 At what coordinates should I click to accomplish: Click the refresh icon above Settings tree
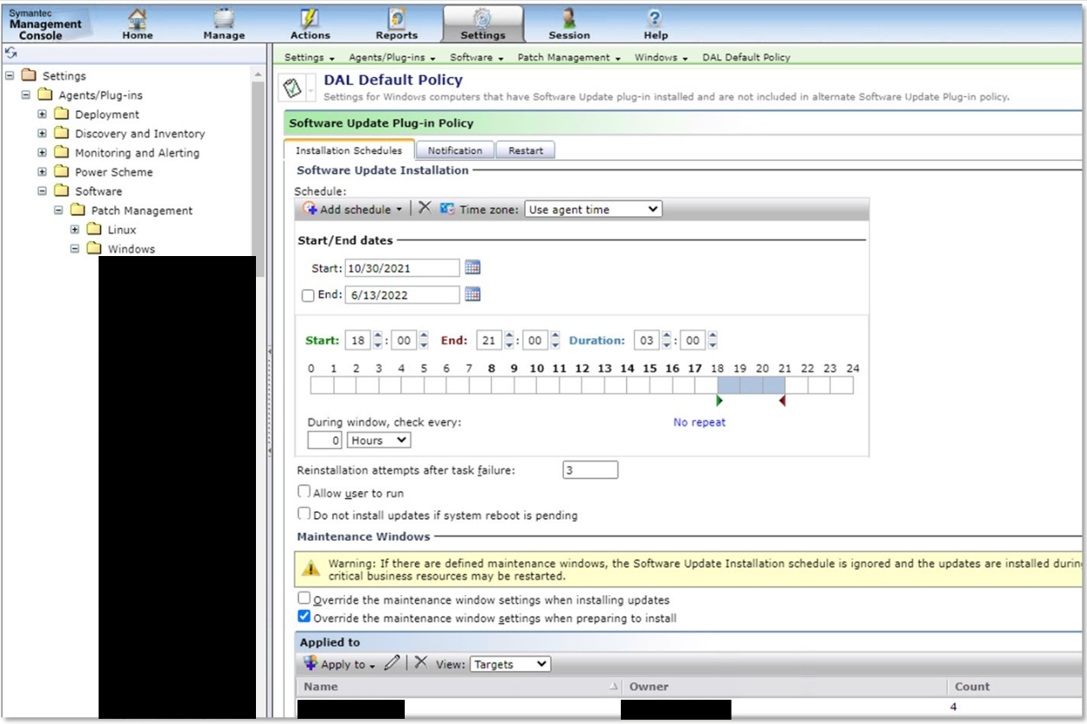(x=11, y=54)
